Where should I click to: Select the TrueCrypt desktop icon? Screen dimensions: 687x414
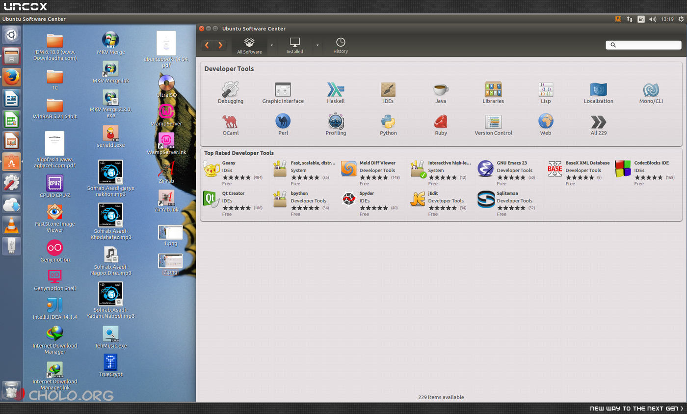(x=111, y=365)
